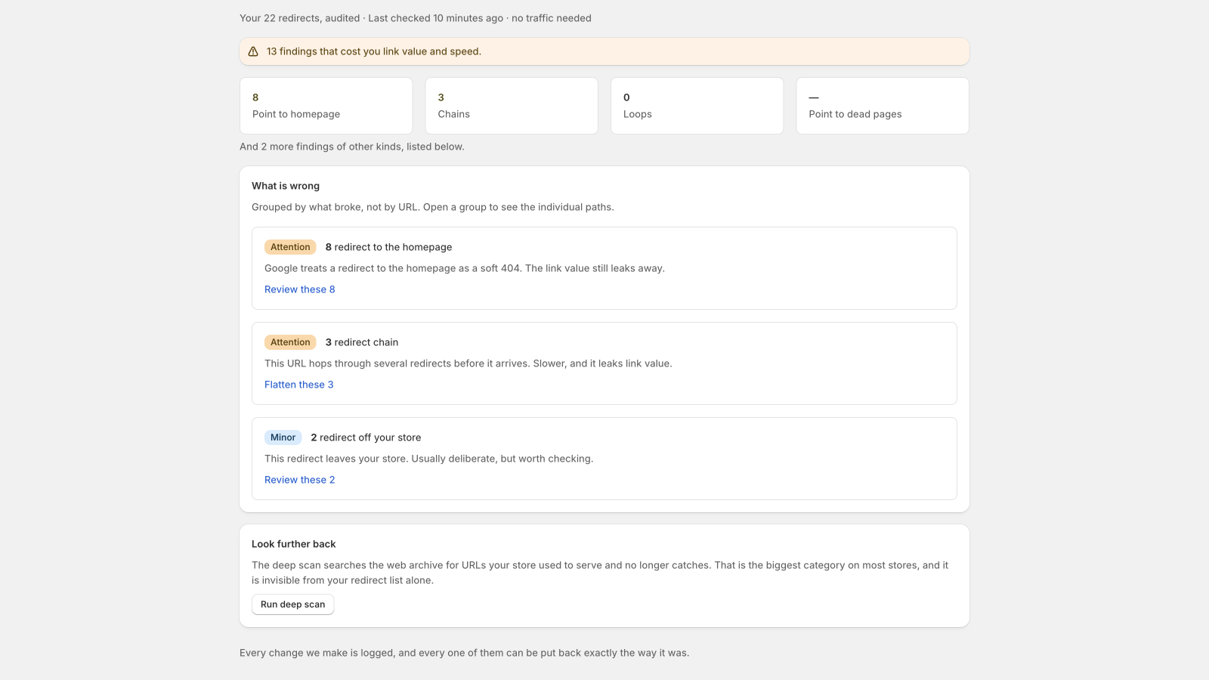Select the Point to dead pages card
This screenshot has width=1209, height=680.
883,106
